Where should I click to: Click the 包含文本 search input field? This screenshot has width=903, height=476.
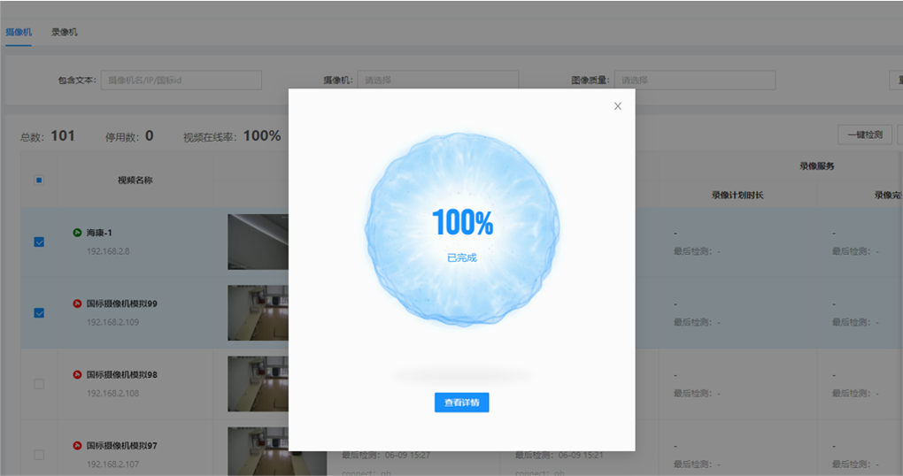coord(181,81)
